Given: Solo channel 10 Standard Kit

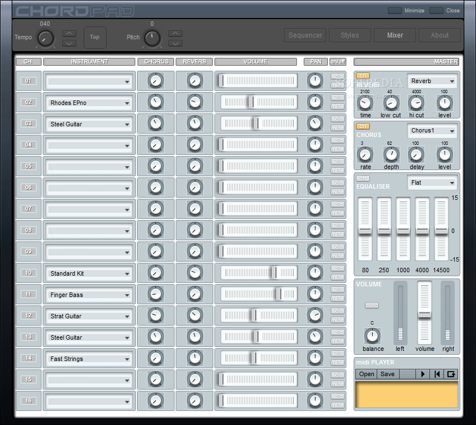Looking at the screenshot, I should 337,268.
